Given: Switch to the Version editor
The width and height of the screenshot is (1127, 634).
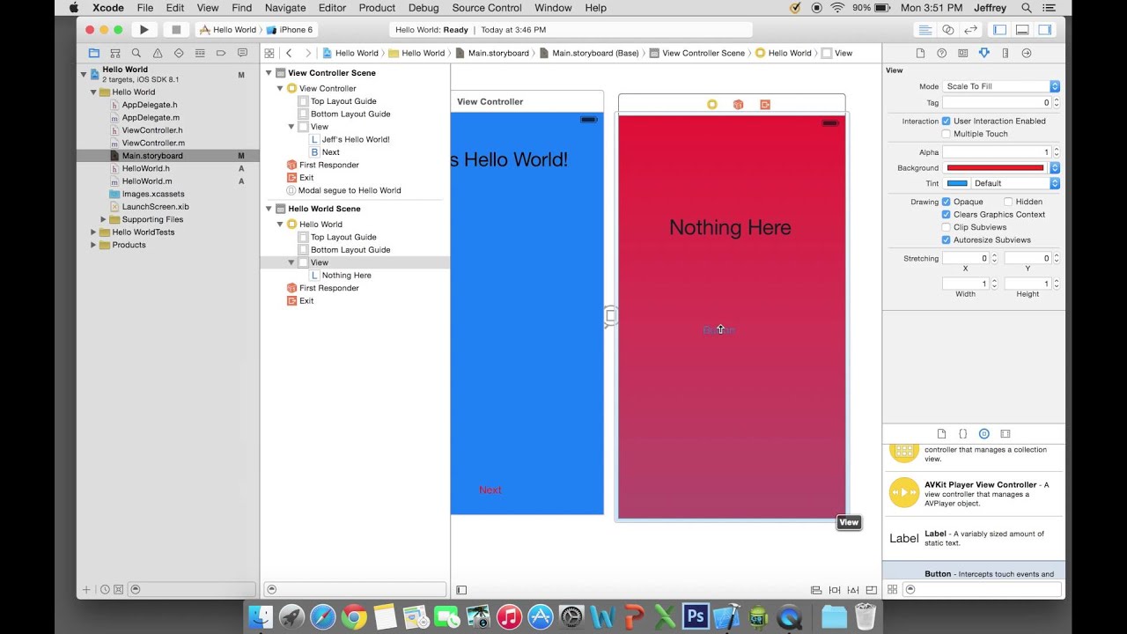Looking at the screenshot, I should [970, 30].
